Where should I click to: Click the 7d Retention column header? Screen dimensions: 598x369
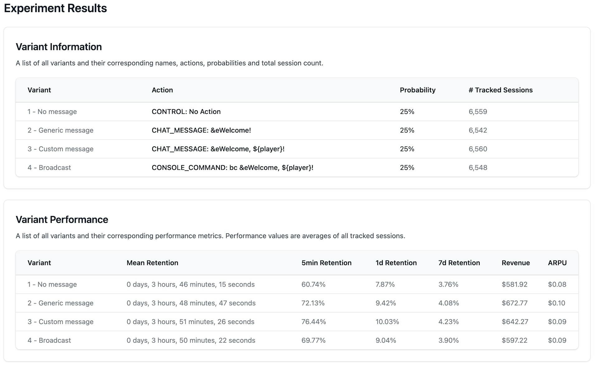(x=459, y=263)
